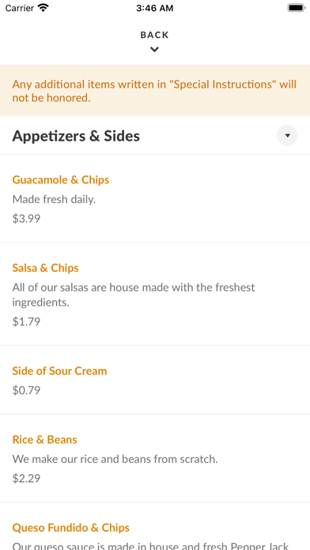Open the Appetizers & Sides category dropdown arrow

coord(287,135)
